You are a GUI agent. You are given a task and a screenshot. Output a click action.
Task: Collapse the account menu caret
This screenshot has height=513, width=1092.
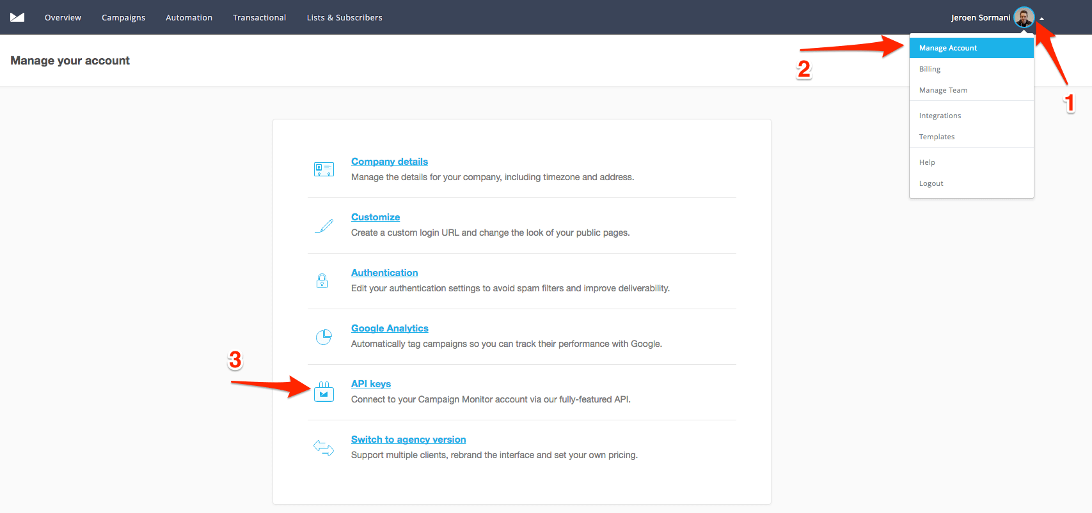(1042, 19)
